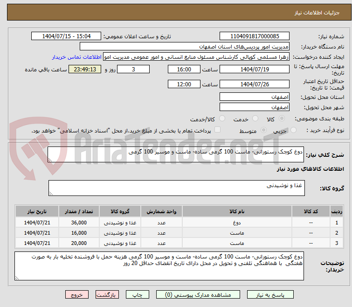
Task: Select the خدمت radio option
Action: click(x=255, y=119)
